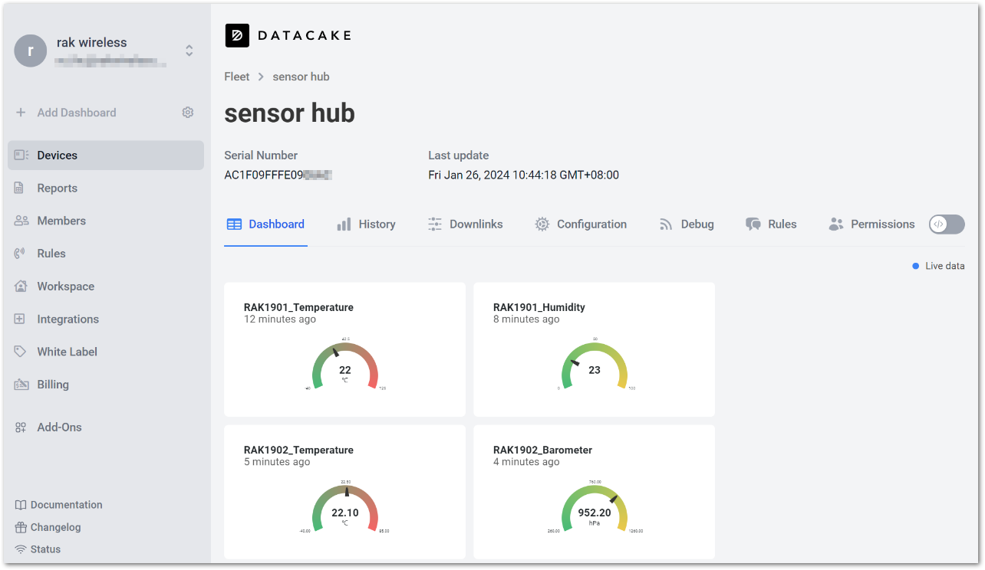
Task: Click the dashboard settings gear icon
Action: click(x=188, y=113)
